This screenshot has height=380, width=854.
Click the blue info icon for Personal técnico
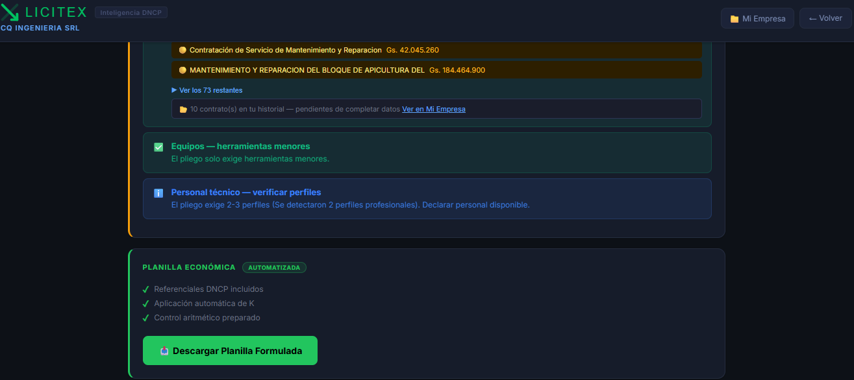(158, 193)
